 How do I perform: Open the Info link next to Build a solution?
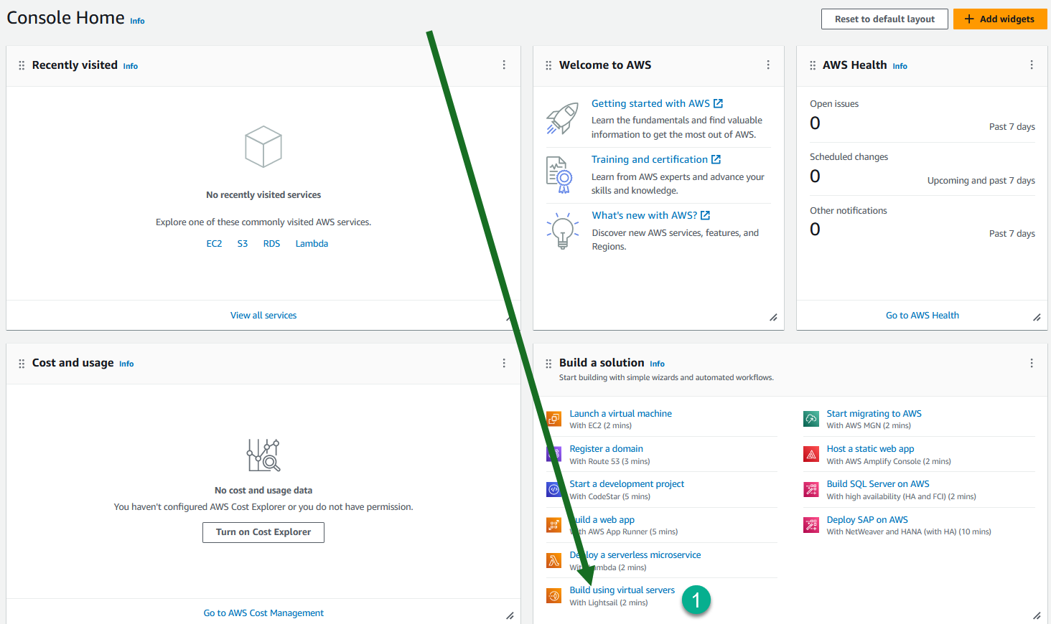pos(657,364)
